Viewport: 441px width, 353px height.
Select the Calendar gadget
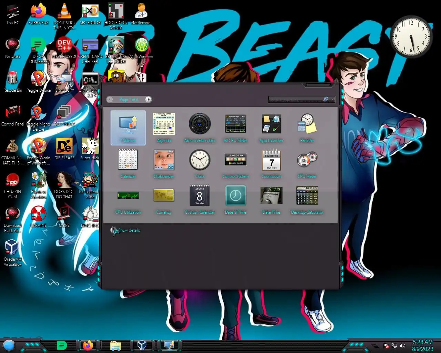pos(128,164)
